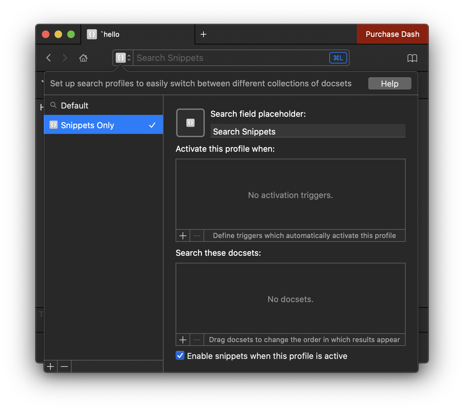The height and width of the screenshot is (410, 464).
Task: Remove the selected search profile
Action: click(x=64, y=367)
